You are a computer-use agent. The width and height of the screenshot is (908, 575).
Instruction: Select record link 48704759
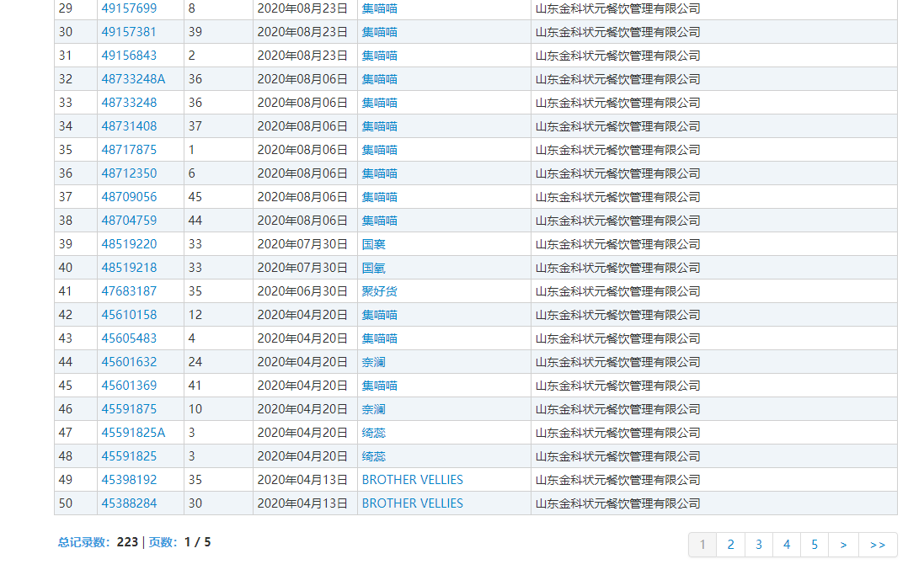click(x=129, y=221)
